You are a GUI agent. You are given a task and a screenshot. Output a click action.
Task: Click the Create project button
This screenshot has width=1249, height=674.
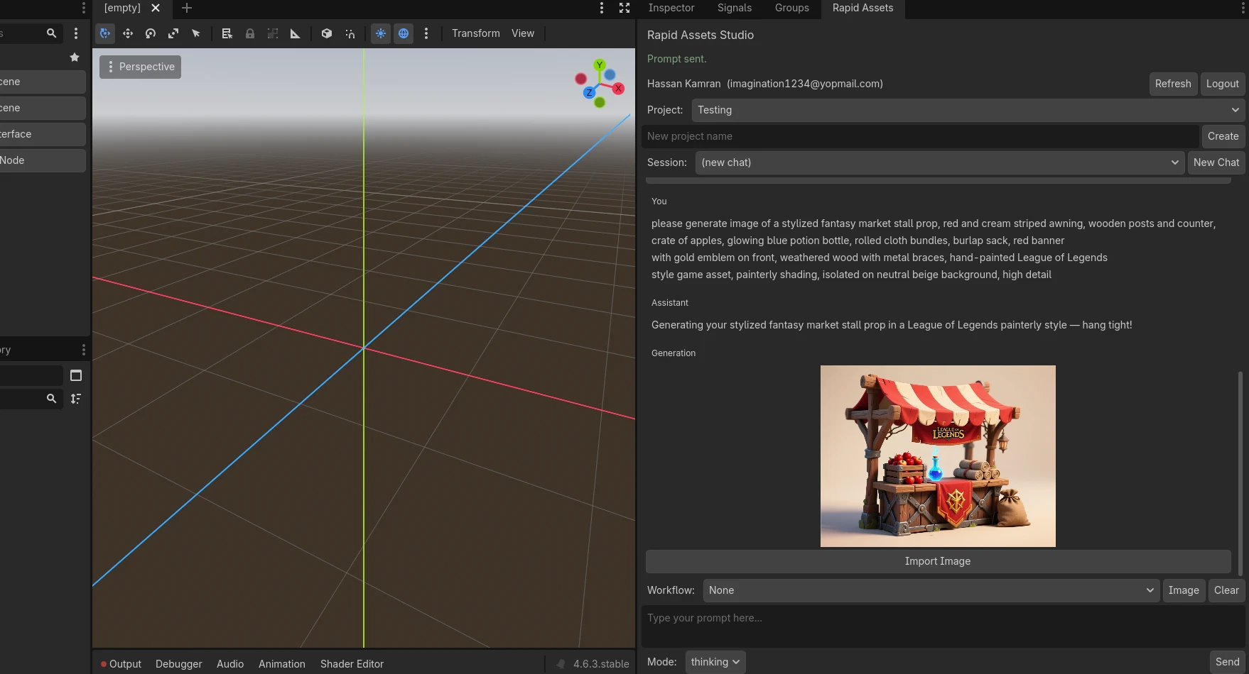point(1223,136)
